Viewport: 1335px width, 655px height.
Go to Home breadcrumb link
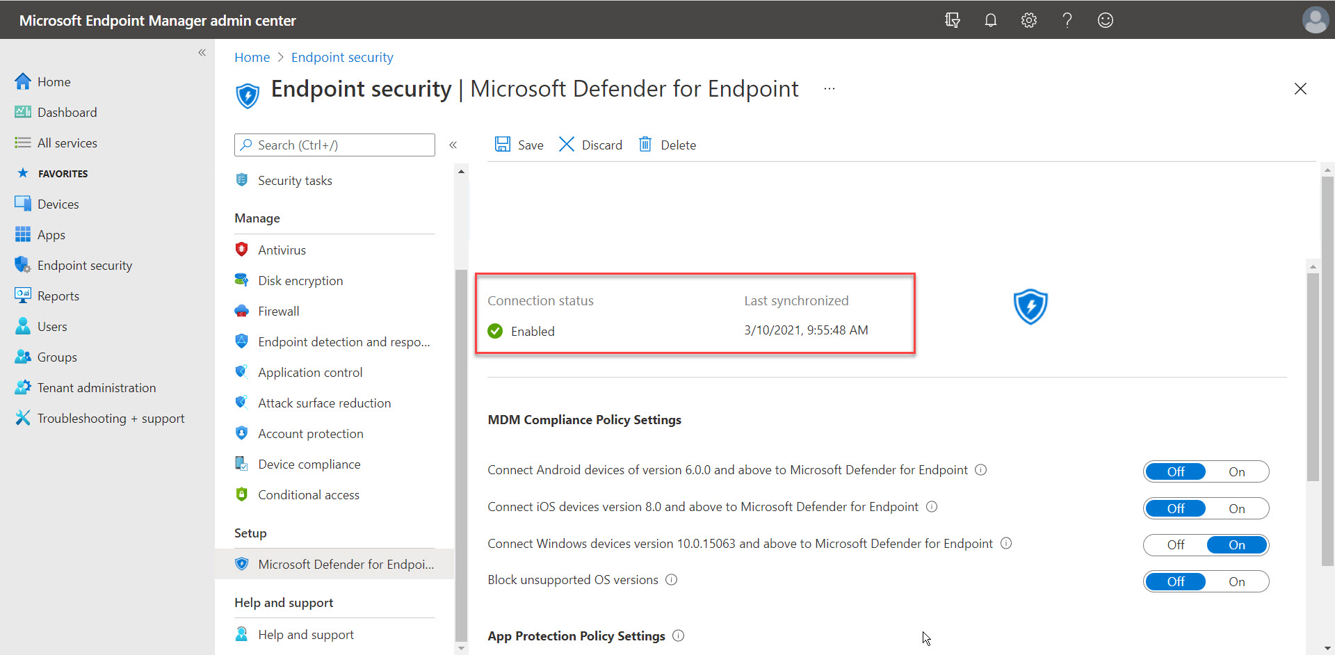252,57
